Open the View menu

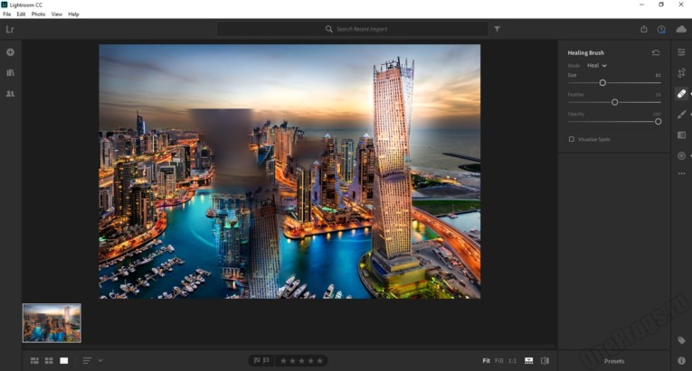(x=57, y=14)
